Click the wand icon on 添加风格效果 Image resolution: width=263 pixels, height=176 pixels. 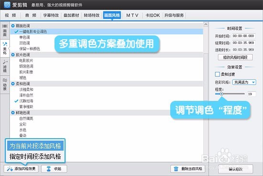[10, 169]
